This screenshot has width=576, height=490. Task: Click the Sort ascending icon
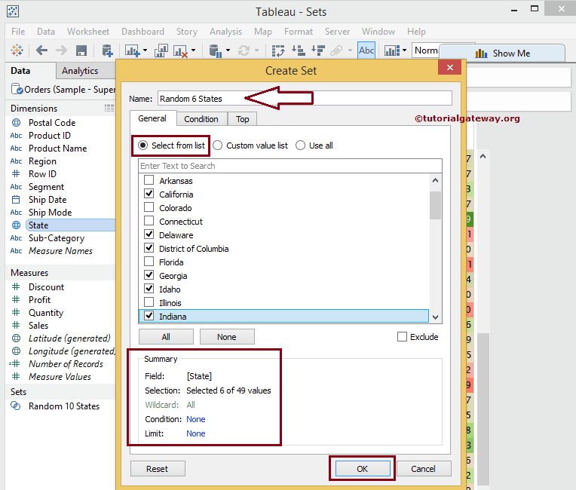pos(298,51)
